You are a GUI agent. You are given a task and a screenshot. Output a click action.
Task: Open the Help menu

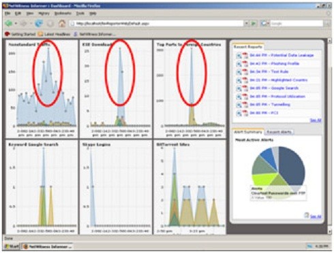(x=93, y=14)
